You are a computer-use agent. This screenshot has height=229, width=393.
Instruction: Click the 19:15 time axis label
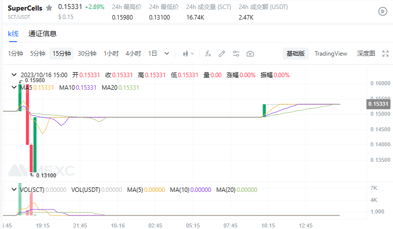[x=42, y=225]
